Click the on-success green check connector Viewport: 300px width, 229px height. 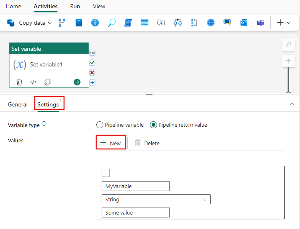click(92, 63)
